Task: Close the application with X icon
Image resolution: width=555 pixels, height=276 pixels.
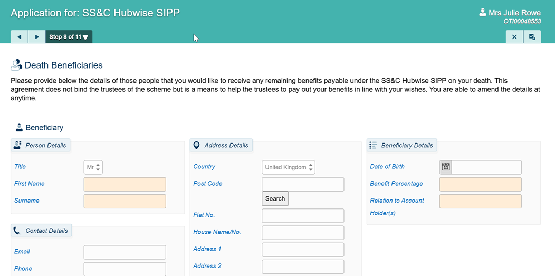Action: click(x=514, y=37)
